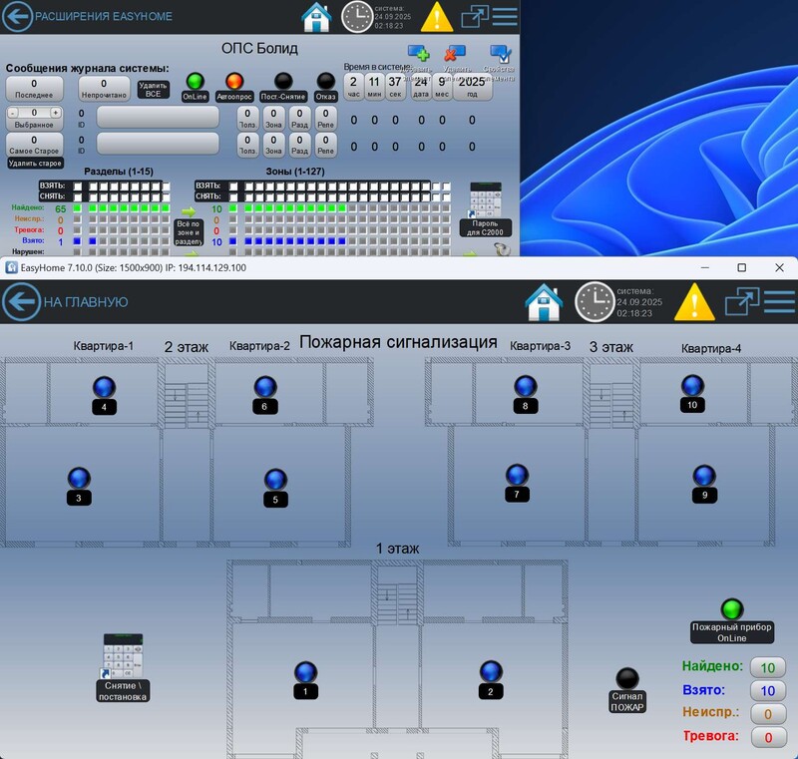This screenshot has width=798, height=759.
Task: Click the popup window icon in the lower header
Action: point(741,301)
